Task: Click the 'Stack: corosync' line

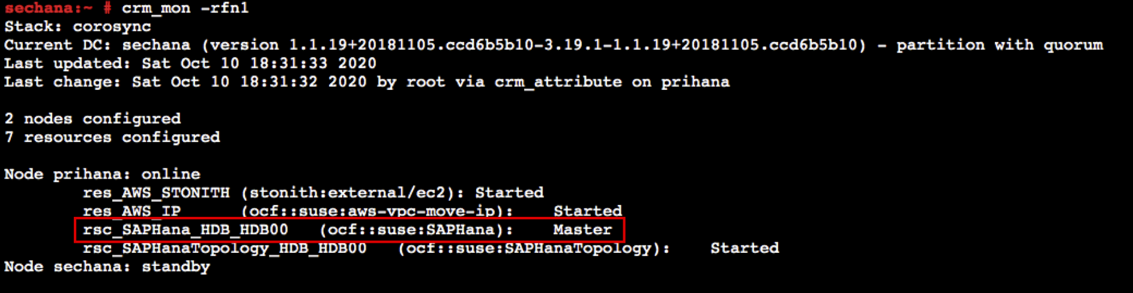Action: pos(77,27)
